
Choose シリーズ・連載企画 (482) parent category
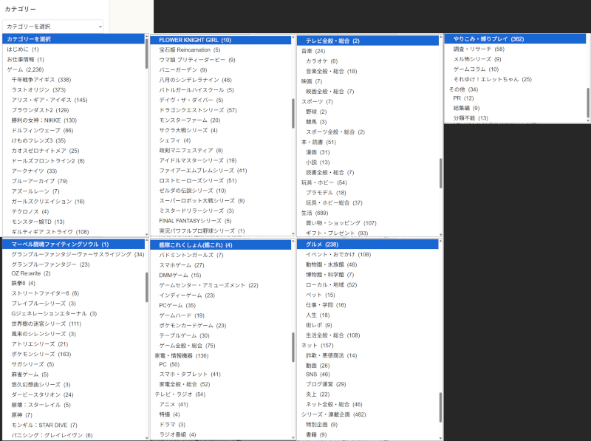(x=368, y=414)
